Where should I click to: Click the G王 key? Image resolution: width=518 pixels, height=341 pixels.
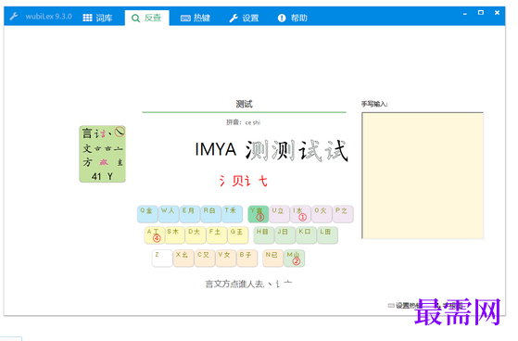[238, 235]
